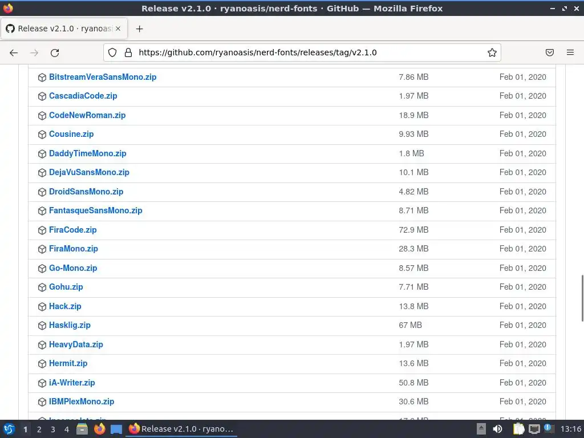Screen dimensions: 584x438
Task: Click package icon beside Cousine.zip
Action: (x=42, y=135)
